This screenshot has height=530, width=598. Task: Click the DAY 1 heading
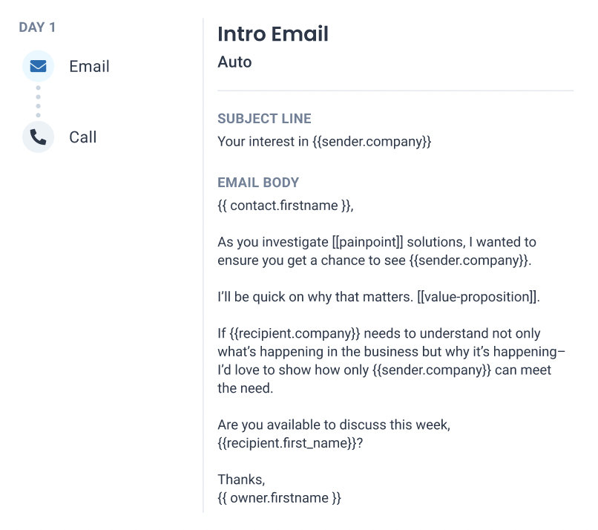37,27
